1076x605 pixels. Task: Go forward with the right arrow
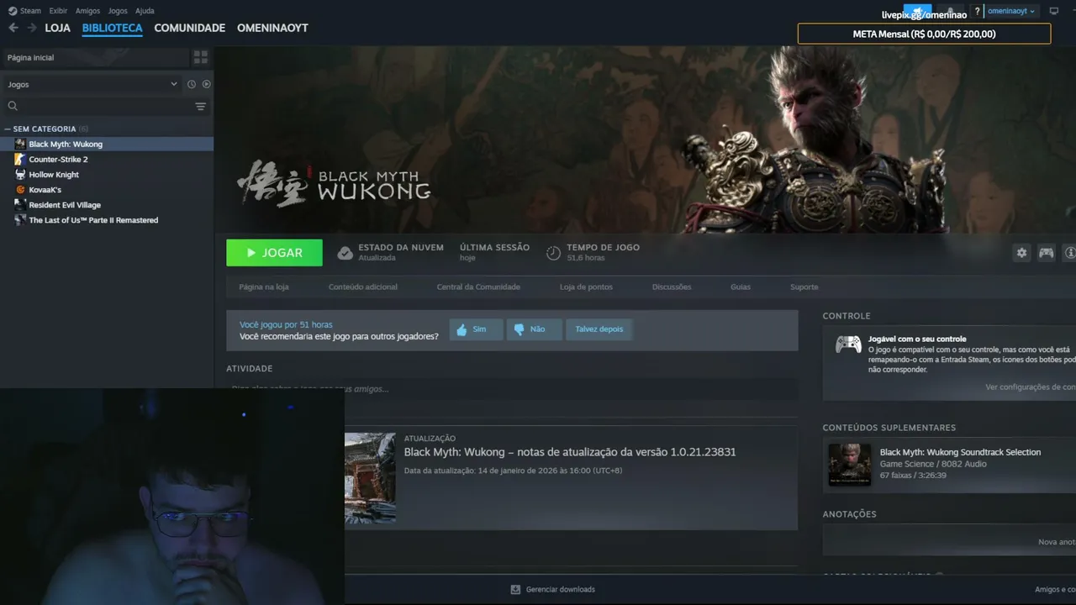[32, 28]
